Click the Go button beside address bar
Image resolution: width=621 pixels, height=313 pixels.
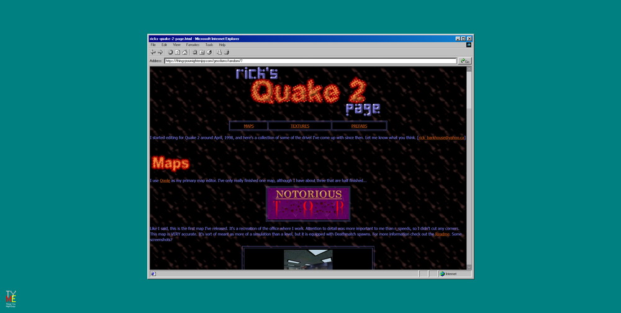465,61
